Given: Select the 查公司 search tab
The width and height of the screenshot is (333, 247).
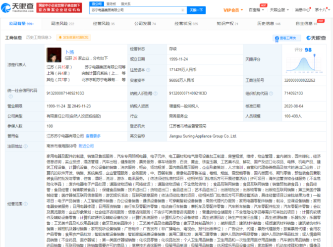Looking at the screenshot, I should pos(97,4).
